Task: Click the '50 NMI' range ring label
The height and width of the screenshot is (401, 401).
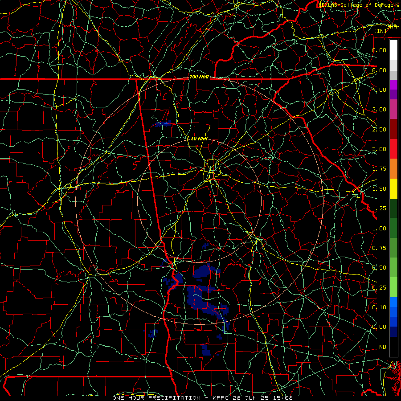Action: click(x=199, y=139)
